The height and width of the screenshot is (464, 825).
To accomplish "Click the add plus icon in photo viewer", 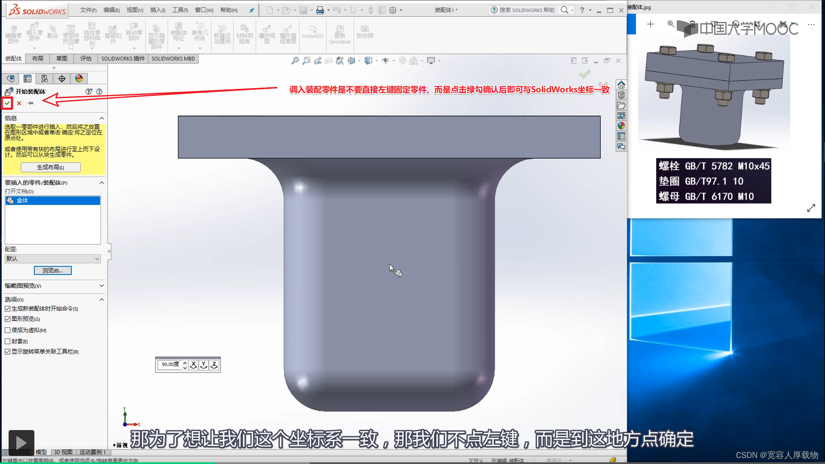I will [651, 24].
